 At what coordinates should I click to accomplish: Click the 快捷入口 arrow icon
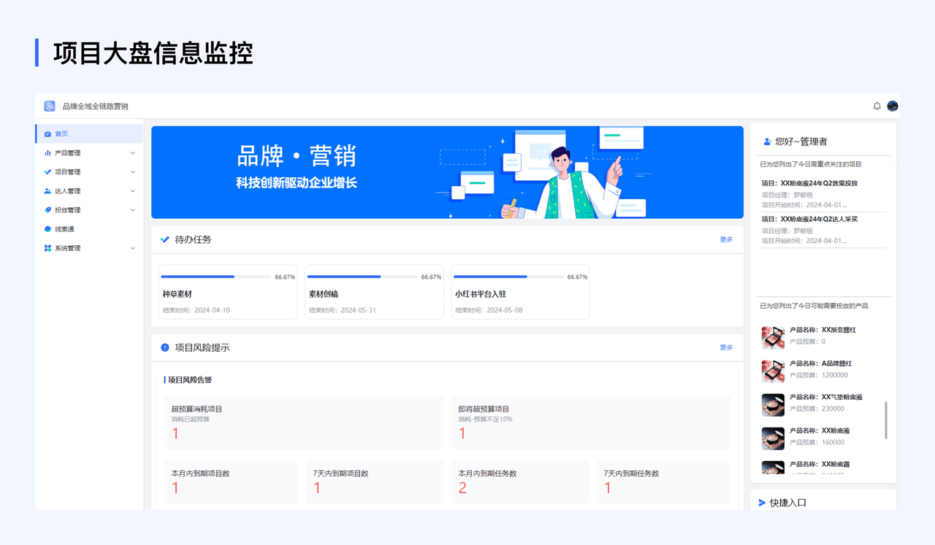(763, 503)
